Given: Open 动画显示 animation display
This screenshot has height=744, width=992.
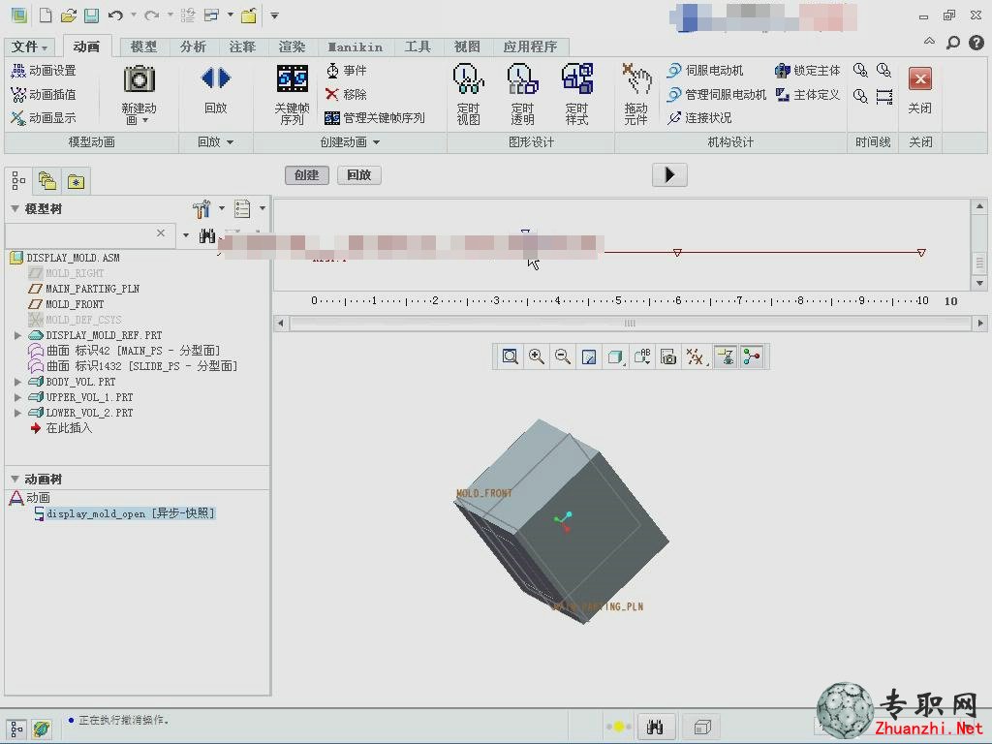Looking at the screenshot, I should coord(44,117).
